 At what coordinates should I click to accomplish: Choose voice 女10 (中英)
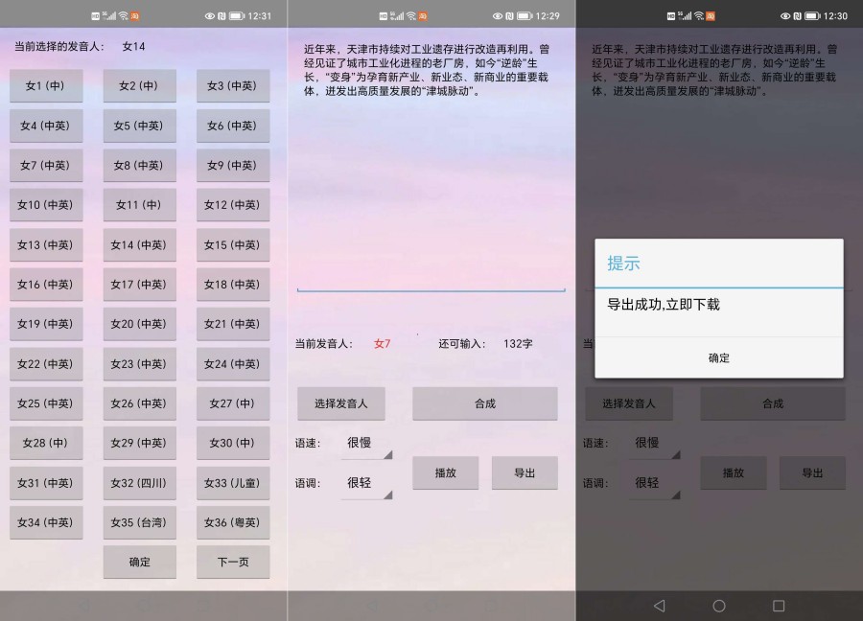point(46,205)
